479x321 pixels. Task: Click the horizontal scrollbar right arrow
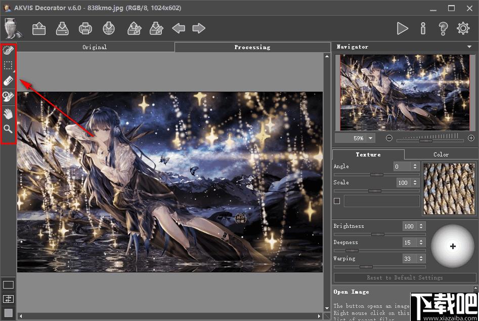pos(319,316)
